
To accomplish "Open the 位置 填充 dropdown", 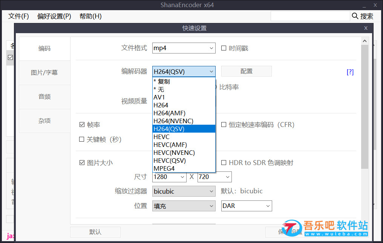I will [x=184, y=206].
